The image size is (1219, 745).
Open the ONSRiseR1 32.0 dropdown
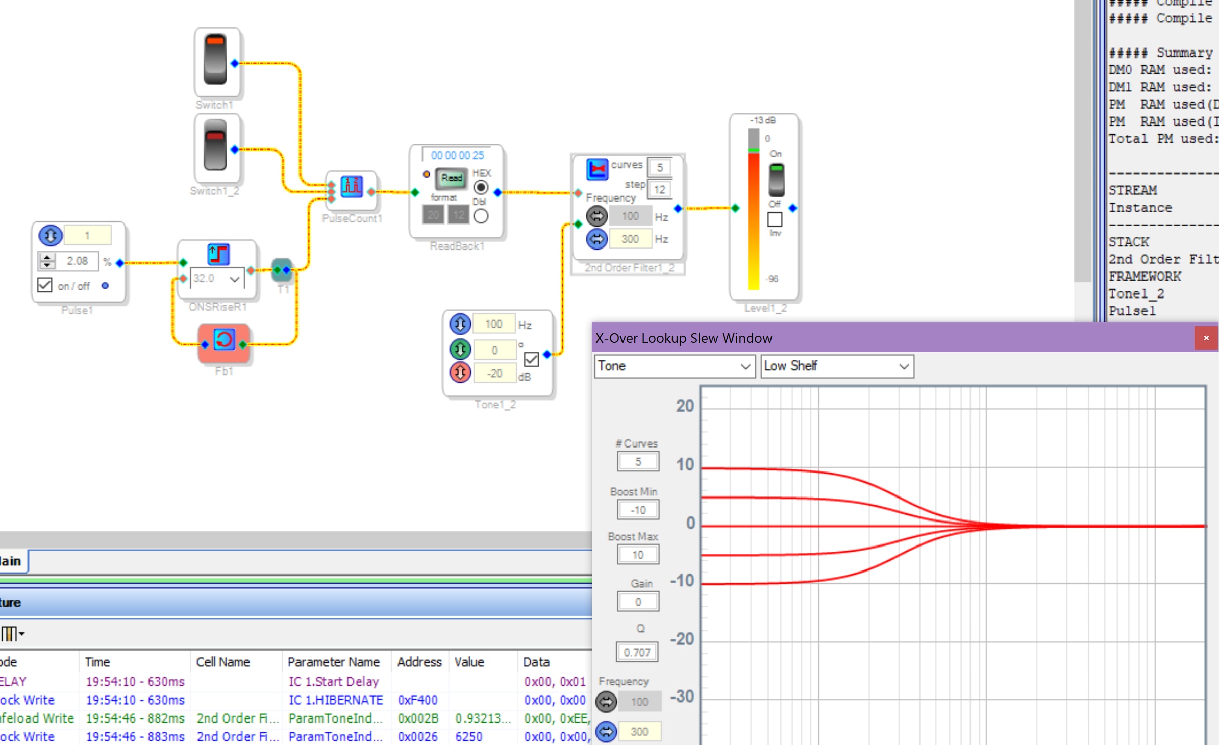coord(217,279)
